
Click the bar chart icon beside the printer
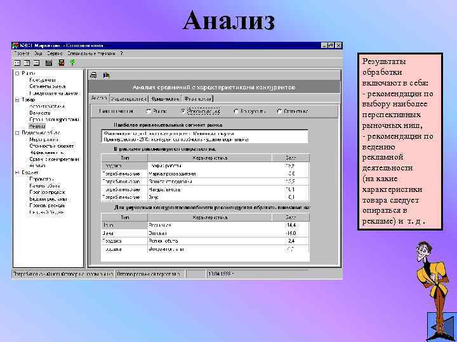click(107, 75)
